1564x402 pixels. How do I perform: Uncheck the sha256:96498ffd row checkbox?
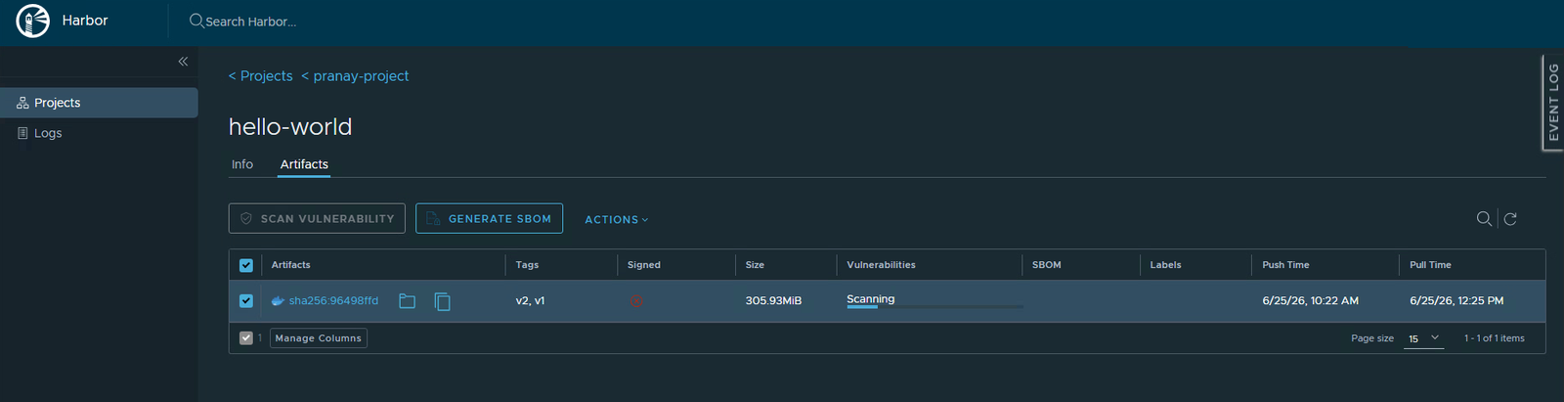(246, 301)
